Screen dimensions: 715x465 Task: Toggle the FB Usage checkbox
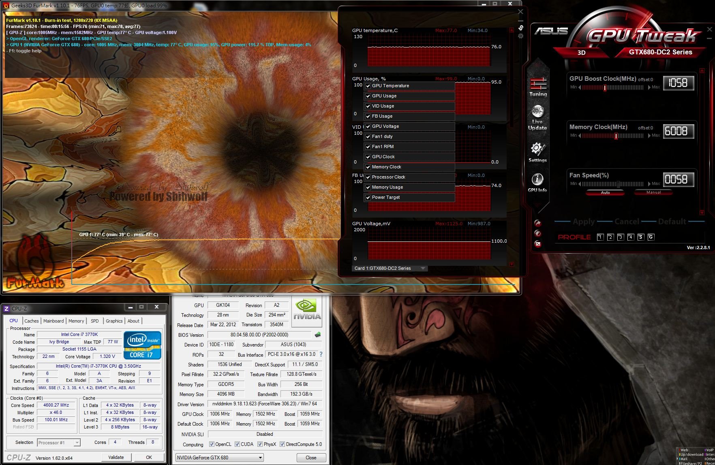point(368,116)
